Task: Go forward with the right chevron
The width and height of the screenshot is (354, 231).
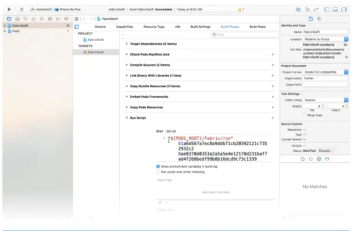Action: coord(91,19)
